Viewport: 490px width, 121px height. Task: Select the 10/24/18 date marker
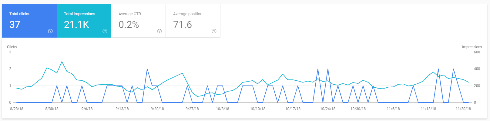tap(328, 109)
